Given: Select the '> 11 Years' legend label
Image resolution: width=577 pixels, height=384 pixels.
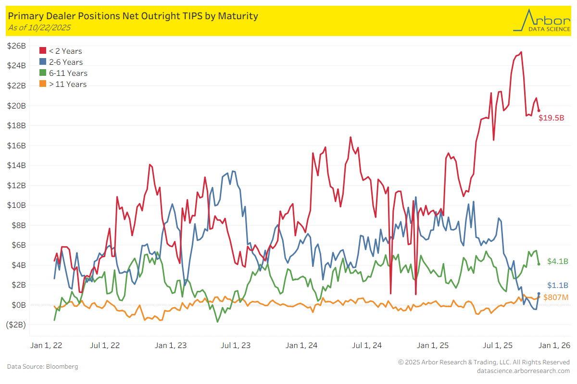Looking at the screenshot, I should coord(68,84).
